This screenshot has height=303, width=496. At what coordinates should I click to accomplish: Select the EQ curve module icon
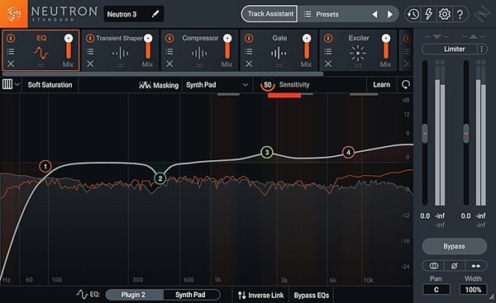click(x=41, y=53)
